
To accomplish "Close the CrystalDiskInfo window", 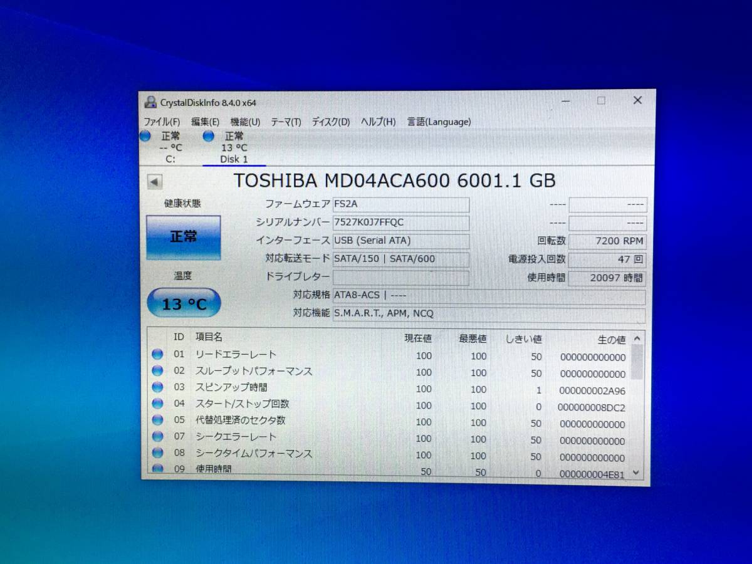I will [x=637, y=100].
